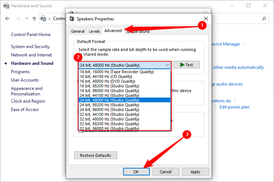This screenshot has height=182, width=274.
Task: Click the Apply button
Action: point(195,172)
